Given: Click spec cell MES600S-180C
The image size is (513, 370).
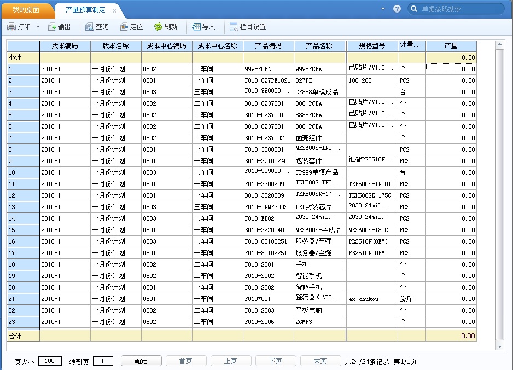Looking at the screenshot, I should pyautogui.click(x=368, y=230).
